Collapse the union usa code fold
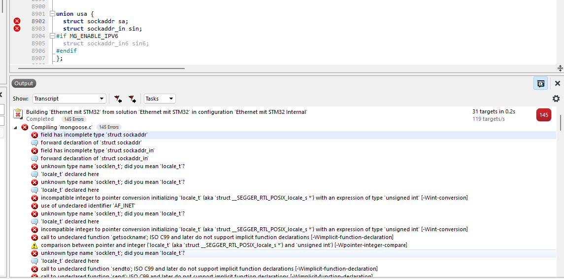 tap(52, 14)
